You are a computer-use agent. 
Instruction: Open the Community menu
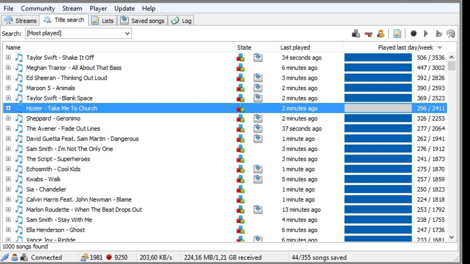pyautogui.click(x=38, y=8)
